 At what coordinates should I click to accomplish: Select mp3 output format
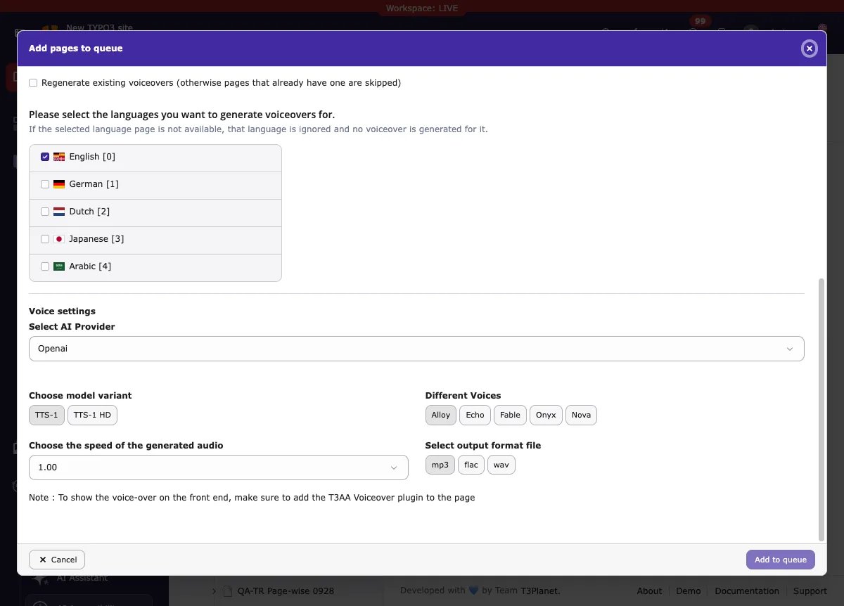tap(440, 465)
